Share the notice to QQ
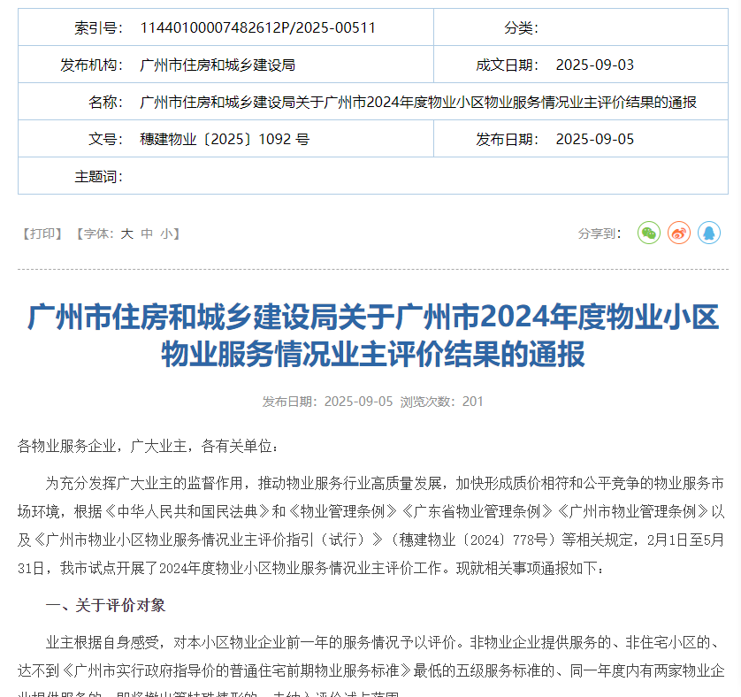The image size is (741, 697). [x=709, y=234]
